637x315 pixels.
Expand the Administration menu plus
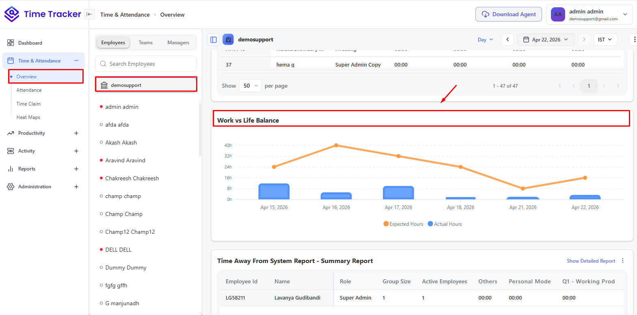76,187
